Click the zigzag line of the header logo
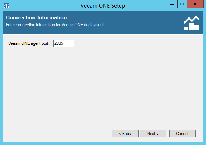206x145 pixels. coord(191,20)
